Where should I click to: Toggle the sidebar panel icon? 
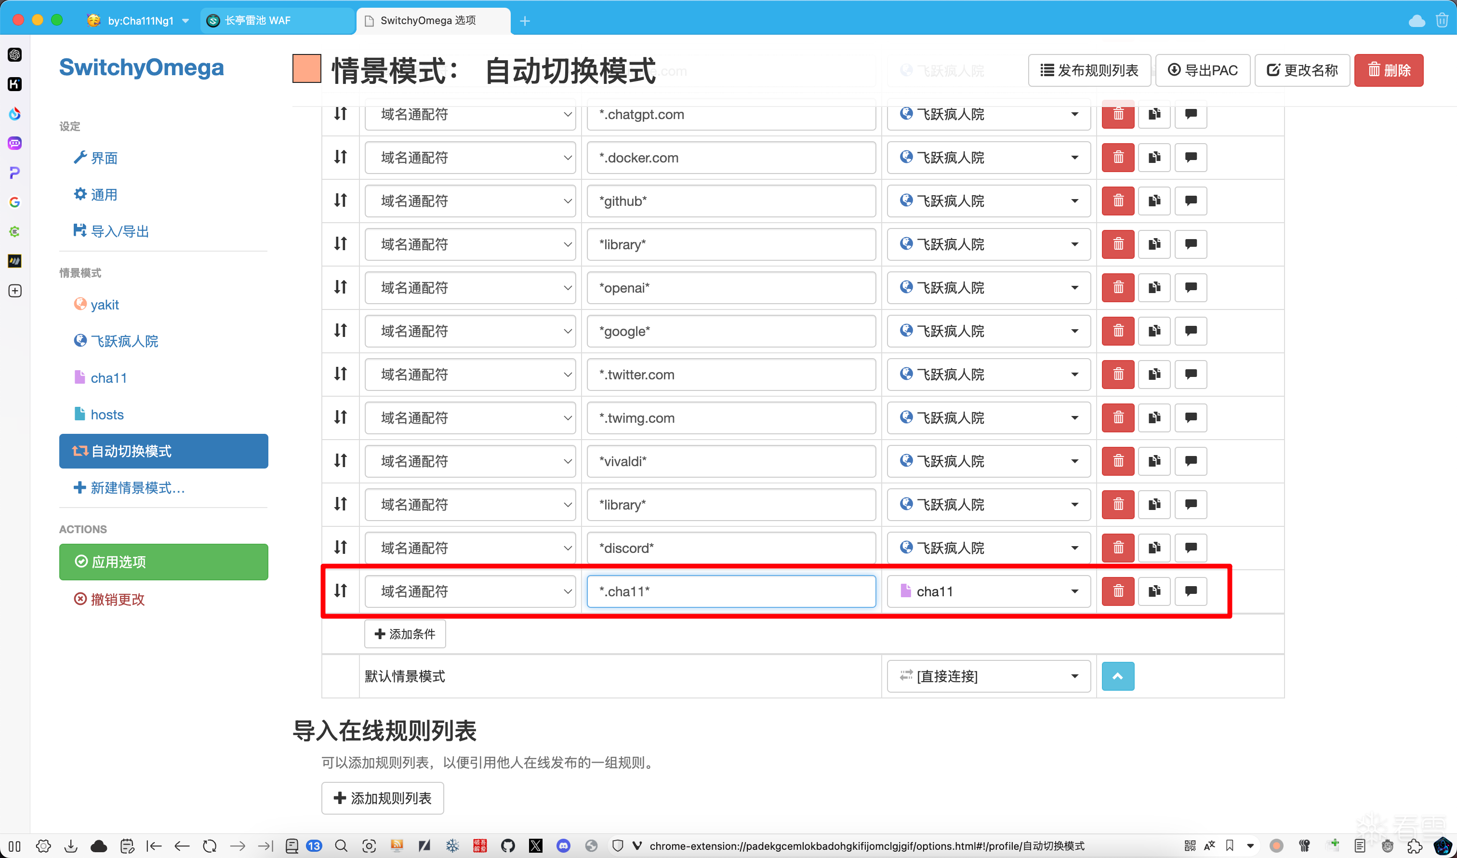(15, 845)
